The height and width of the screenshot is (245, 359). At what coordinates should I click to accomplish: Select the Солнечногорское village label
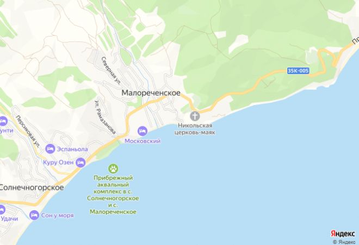[x=32, y=187]
